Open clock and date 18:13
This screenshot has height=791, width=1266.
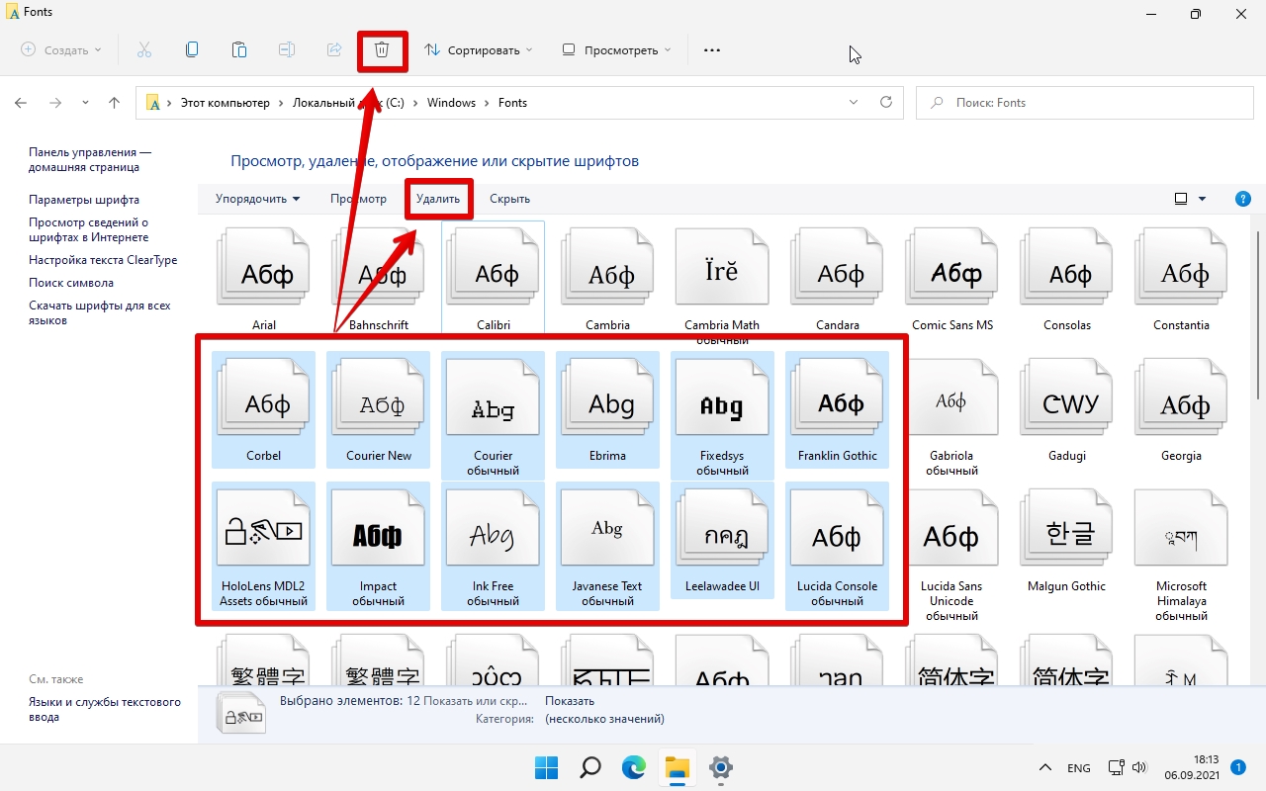pyautogui.click(x=1191, y=767)
